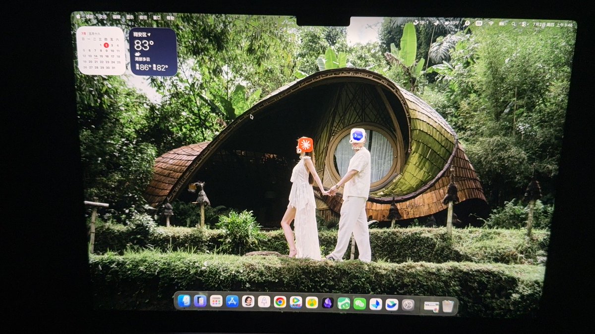Open the 窗口 (Window) menu

point(157,18)
